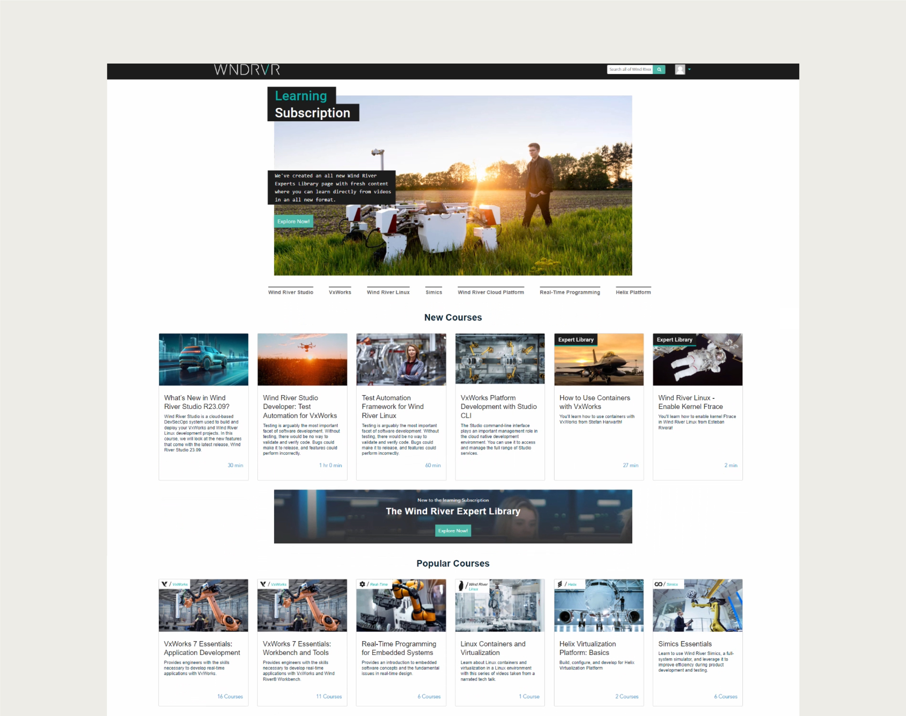Click the Real-Time gear icon badge
This screenshot has height=716, width=906.
362,584
